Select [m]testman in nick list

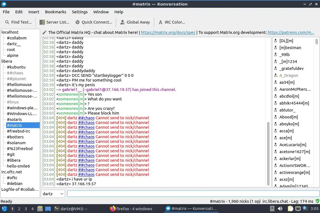coord(290,48)
